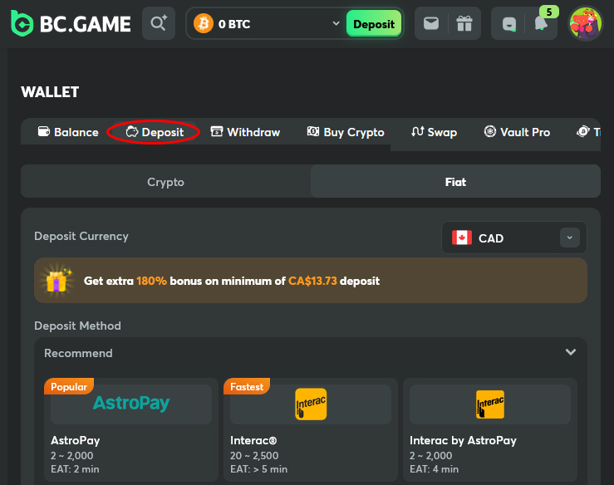Click the CA$13.73 amount text

pyautogui.click(x=312, y=281)
